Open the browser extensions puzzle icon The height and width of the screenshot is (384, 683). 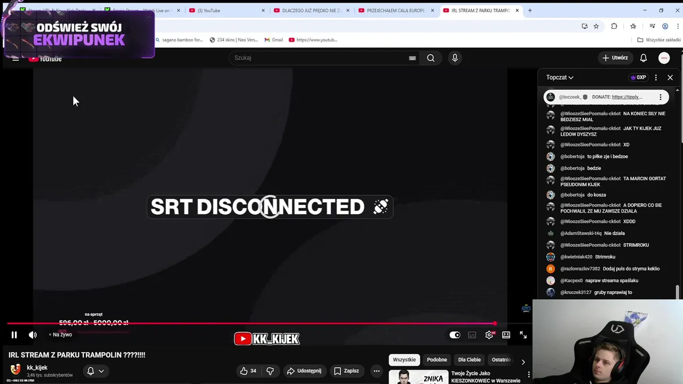coord(614,26)
